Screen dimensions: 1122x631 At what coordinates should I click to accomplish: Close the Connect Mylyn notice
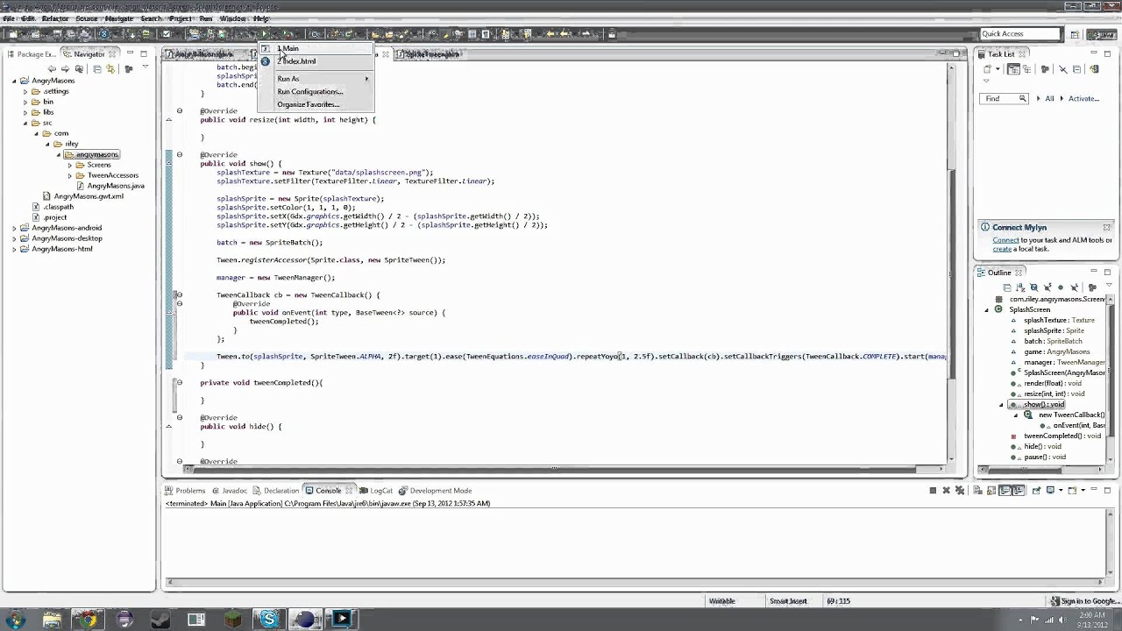tap(1106, 227)
